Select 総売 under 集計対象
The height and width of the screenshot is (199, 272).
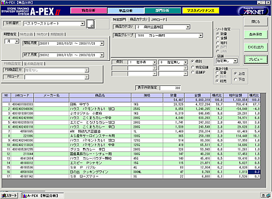217,81
